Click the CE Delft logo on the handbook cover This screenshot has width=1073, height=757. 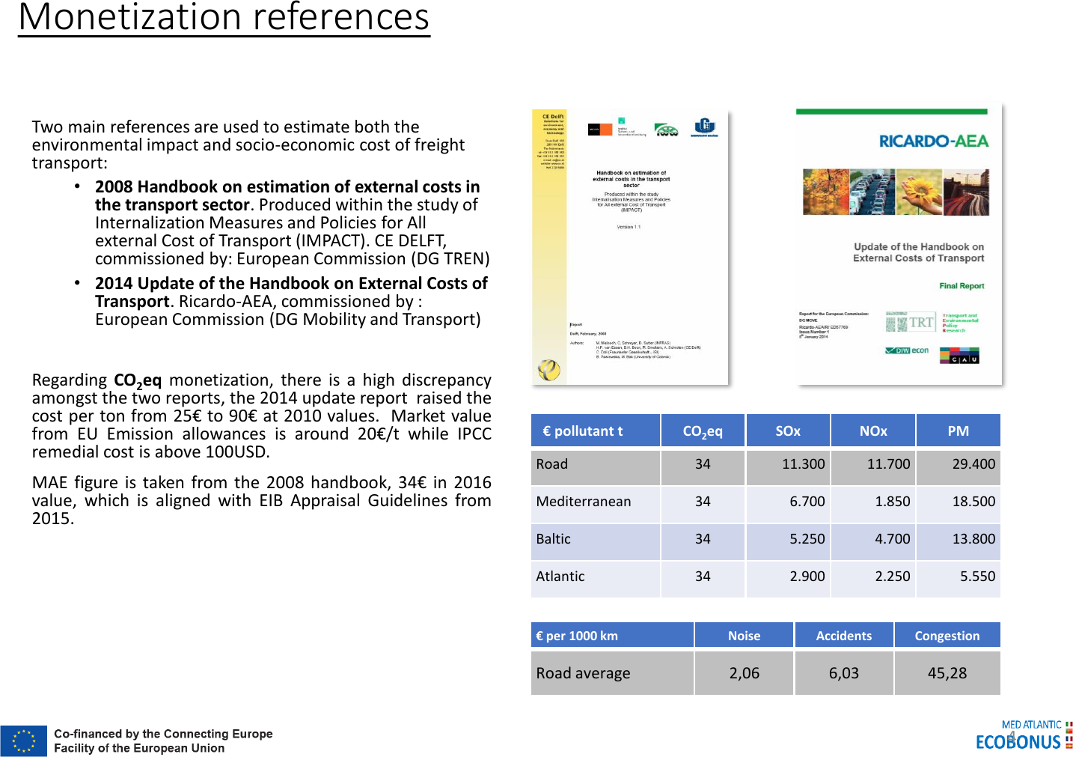553,118
